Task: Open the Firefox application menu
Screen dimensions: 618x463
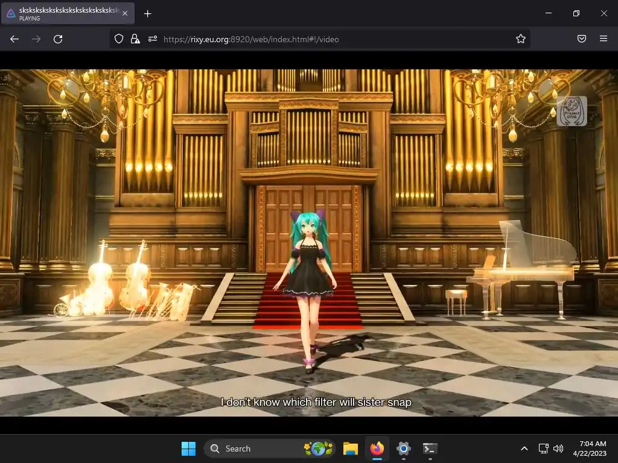Action: (x=604, y=39)
